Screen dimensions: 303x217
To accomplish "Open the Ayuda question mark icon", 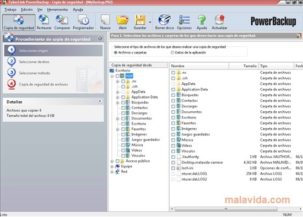I will tap(202, 22).
